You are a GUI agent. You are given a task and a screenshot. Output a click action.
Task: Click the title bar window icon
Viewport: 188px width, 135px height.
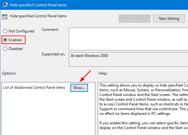coord(5,5)
